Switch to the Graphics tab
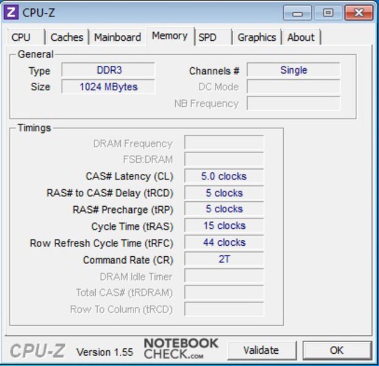The height and width of the screenshot is (366, 379). (x=257, y=37)
